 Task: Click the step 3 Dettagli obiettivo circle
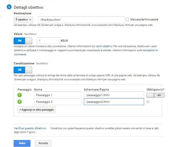click(9, 7)
